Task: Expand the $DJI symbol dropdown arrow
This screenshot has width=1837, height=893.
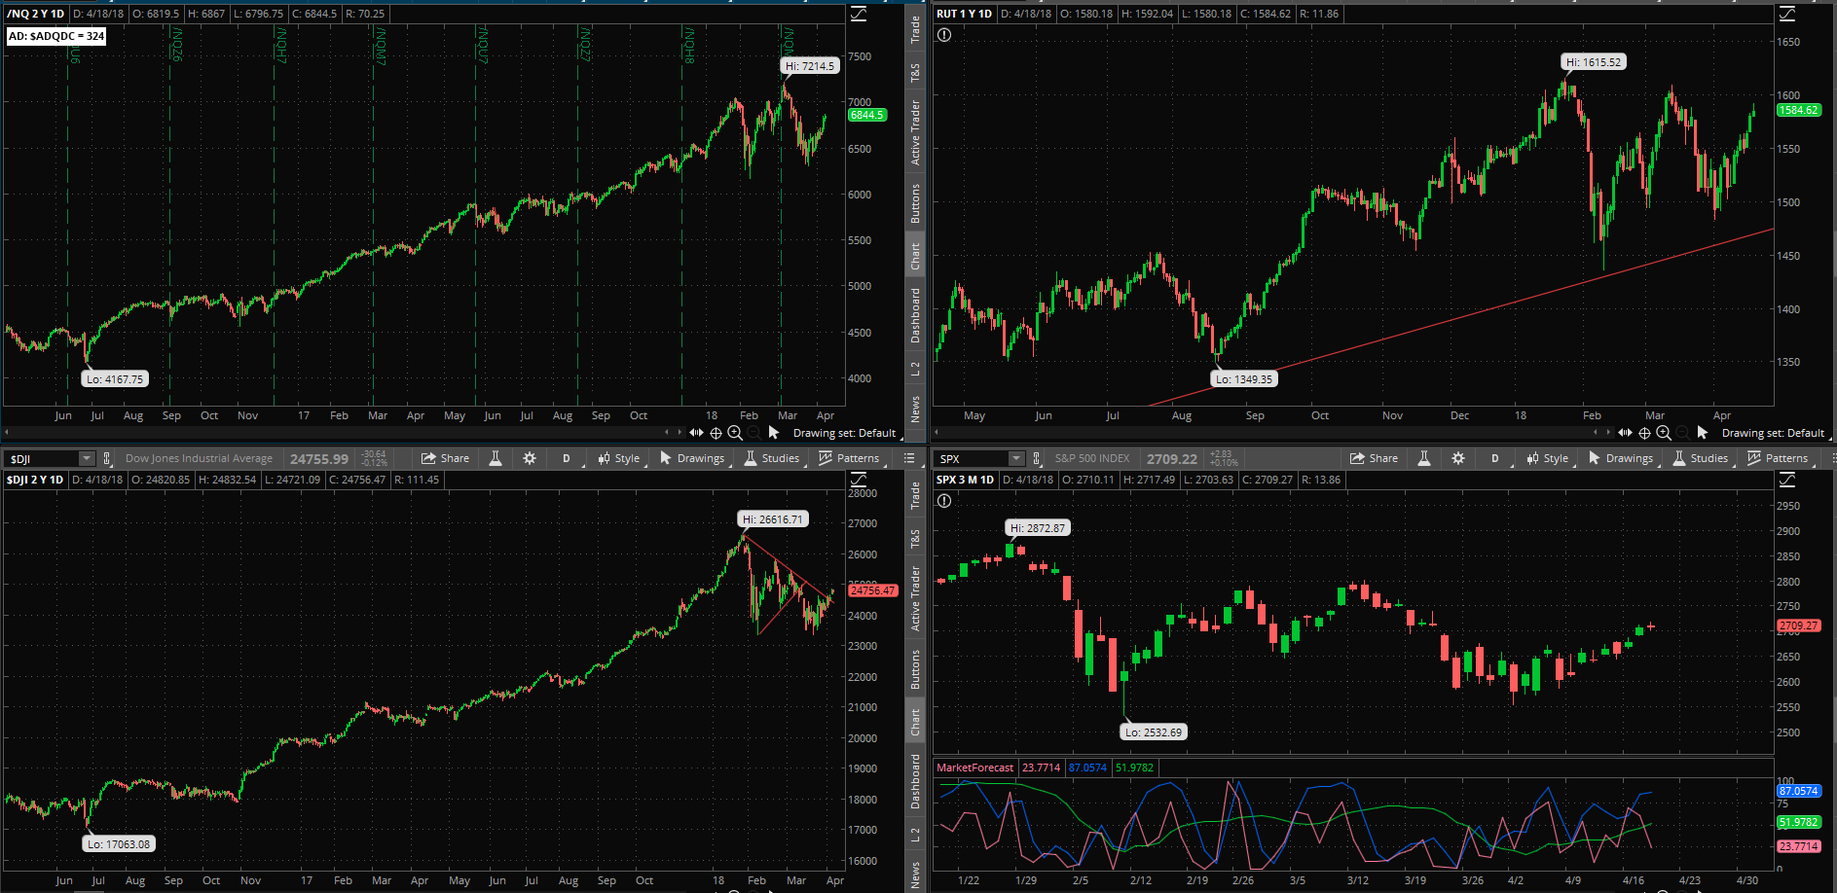Action: pyautogui.click(x=87, y=458)
